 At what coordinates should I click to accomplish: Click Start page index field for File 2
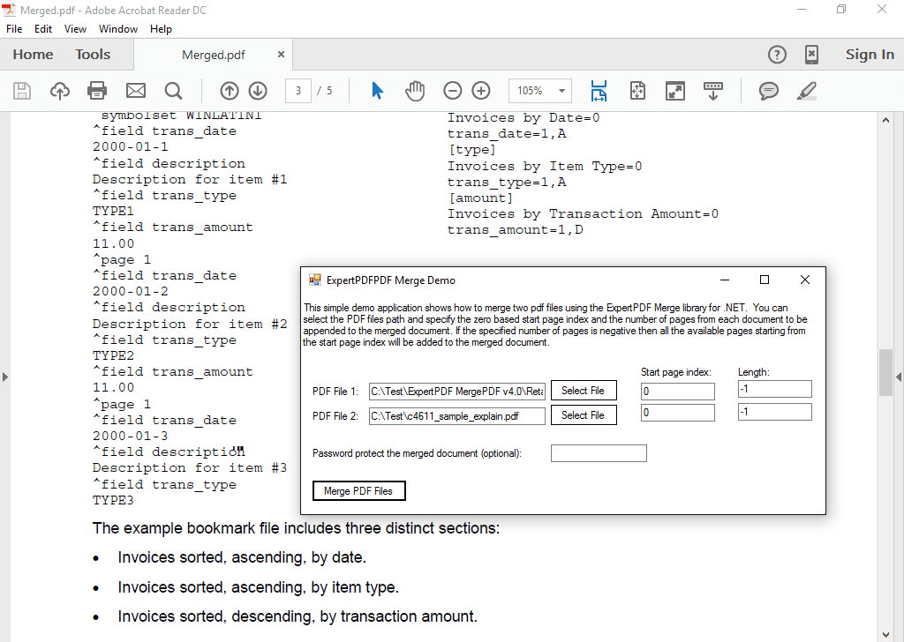678,412
